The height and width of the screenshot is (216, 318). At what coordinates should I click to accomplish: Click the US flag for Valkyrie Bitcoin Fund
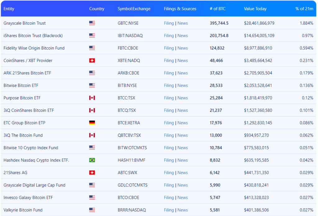(92, 210)
